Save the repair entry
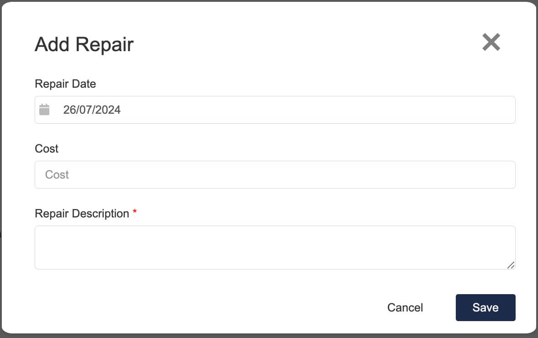This screenshot has height=338, width=538. [x=485, y=307]
